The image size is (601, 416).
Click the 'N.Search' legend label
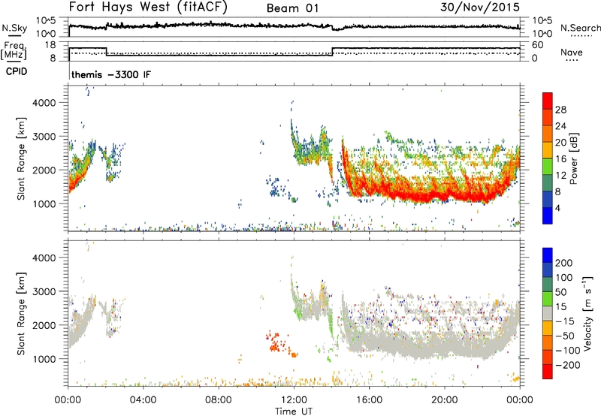pyautogui.click(x=580, y=28)
